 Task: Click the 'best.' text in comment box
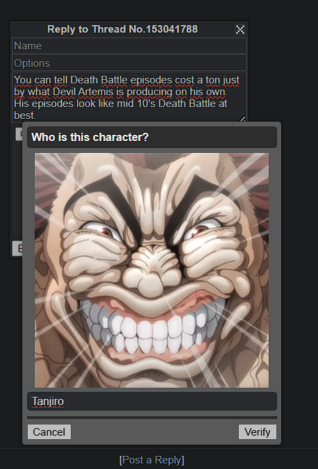[x=25, y=115]
